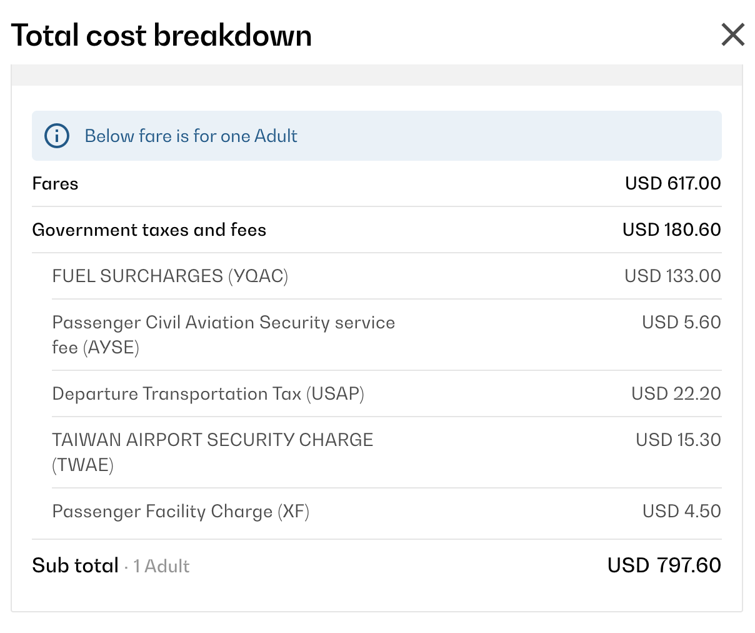Click the USD 22.20 departure tax amount
Image resolution: width=755 pixels, height=633 pixels.
pyautogui.click(x=676, y=393)
